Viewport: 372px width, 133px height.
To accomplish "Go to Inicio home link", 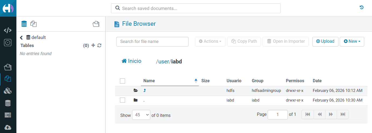I will 132,61.
